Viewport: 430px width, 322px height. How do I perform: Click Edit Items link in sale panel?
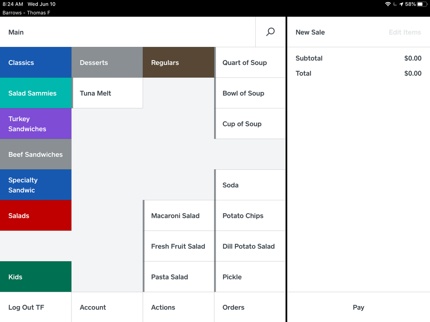405,32
